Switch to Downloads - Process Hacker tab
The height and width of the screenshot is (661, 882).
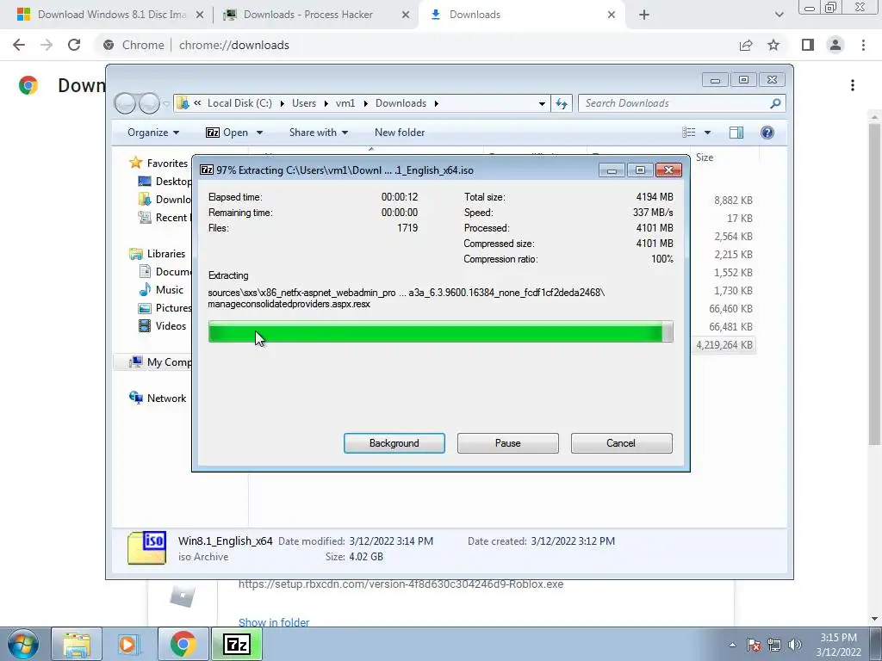point(315,15)
